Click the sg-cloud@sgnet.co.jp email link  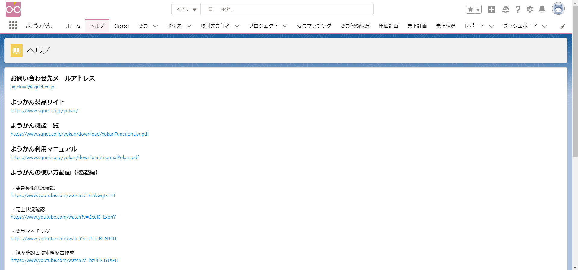(33, 87)
